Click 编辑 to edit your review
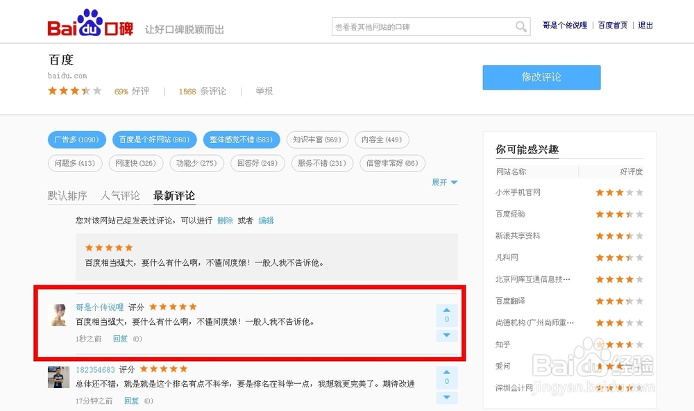 pyautogui.click(x=264, y=219)
